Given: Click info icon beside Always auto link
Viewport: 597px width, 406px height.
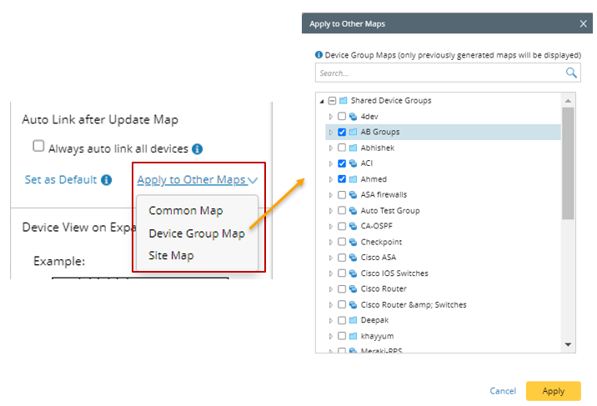Looking at the screenshot, I should [198, 149].
